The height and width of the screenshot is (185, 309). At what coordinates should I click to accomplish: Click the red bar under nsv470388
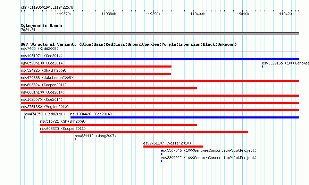pyautogui.click(x=160, y=81)
